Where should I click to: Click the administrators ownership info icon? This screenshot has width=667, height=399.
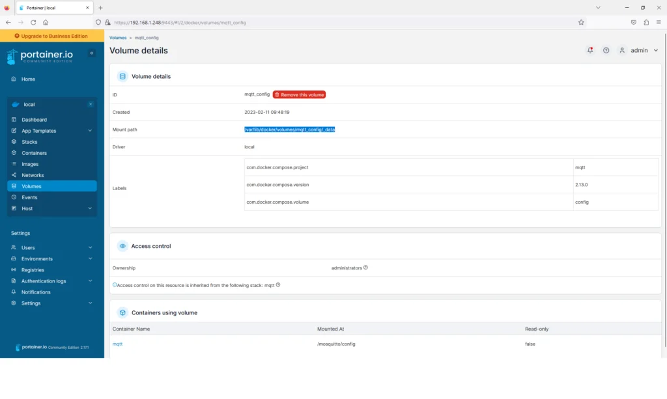[366, 268]
